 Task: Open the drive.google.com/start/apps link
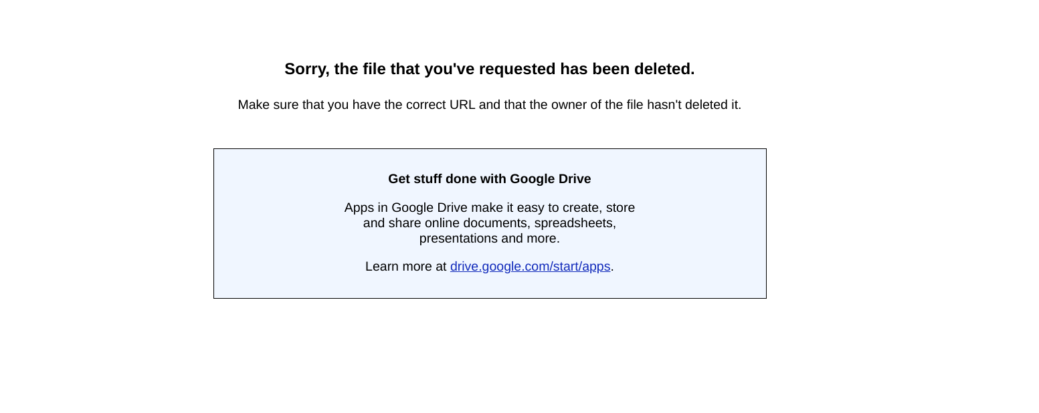point(530,267)
